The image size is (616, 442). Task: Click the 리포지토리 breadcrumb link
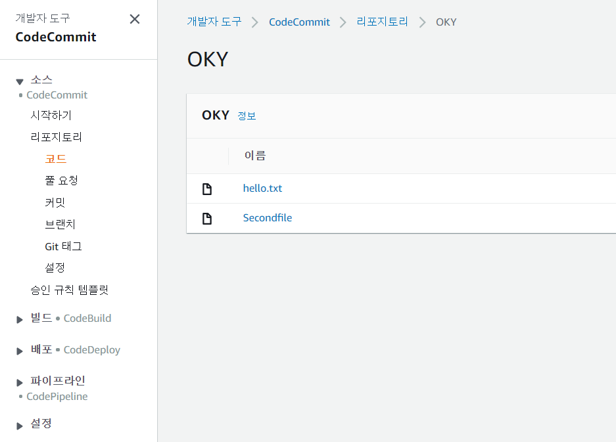382,22
